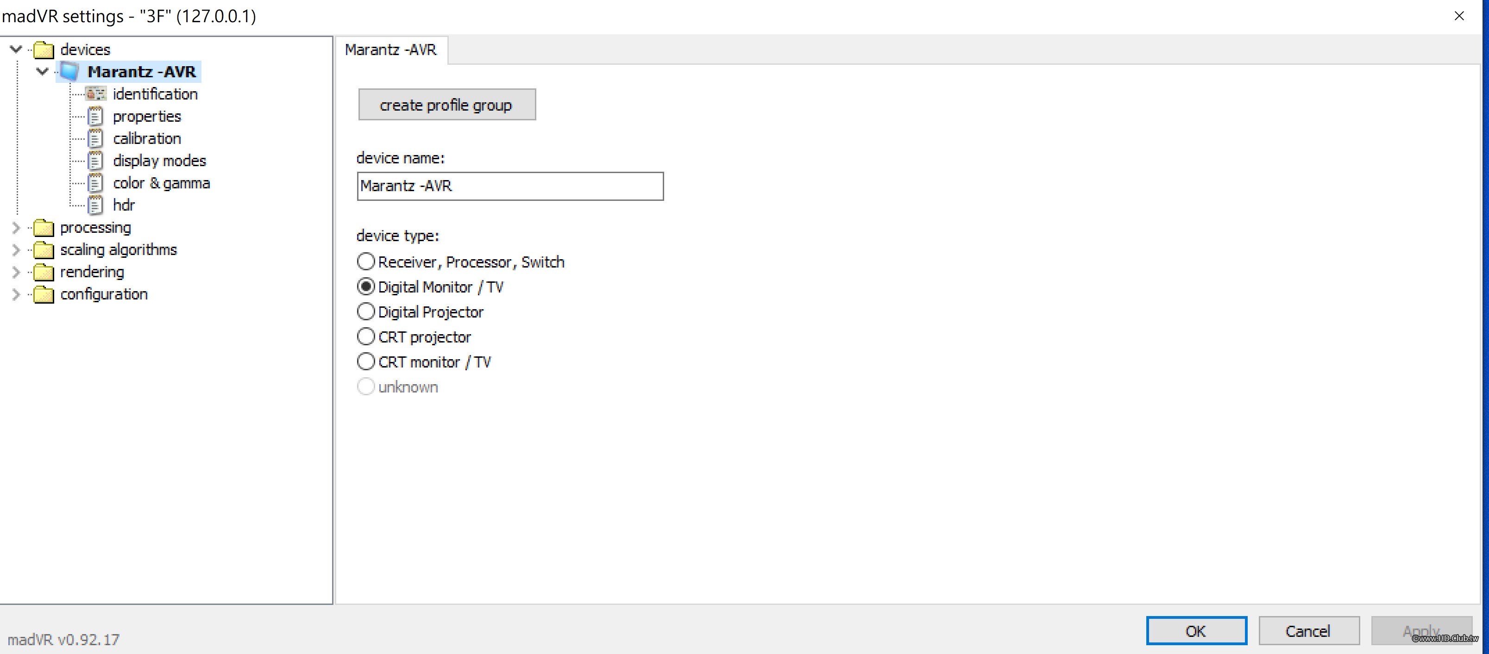Select the devices tree label

pyautogui.click(x=85, y=50)
